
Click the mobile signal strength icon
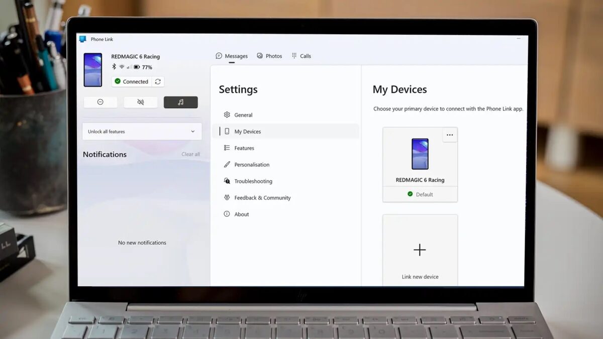click(129, 67)
